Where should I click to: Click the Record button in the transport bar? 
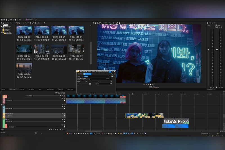67,133
